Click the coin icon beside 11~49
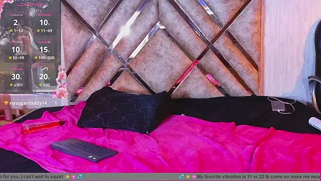Viewport: 321px width, 181px height. pos(38,31)
